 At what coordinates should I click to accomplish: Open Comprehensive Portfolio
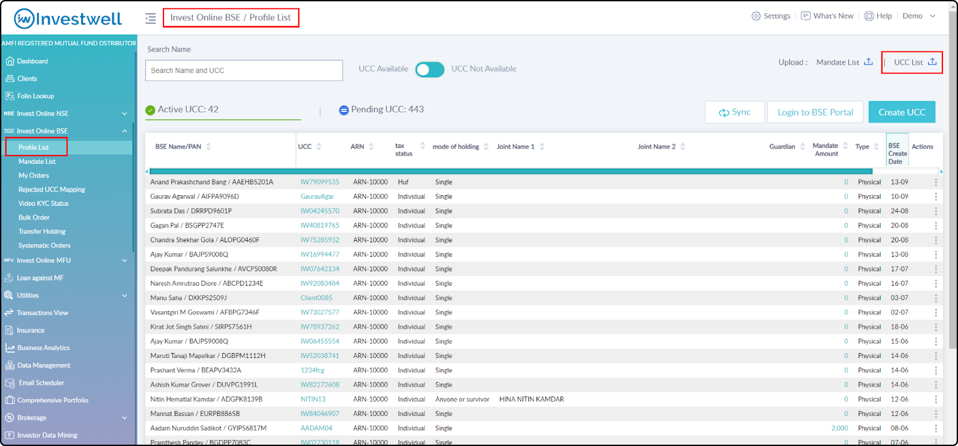click(x=52, y=400)
